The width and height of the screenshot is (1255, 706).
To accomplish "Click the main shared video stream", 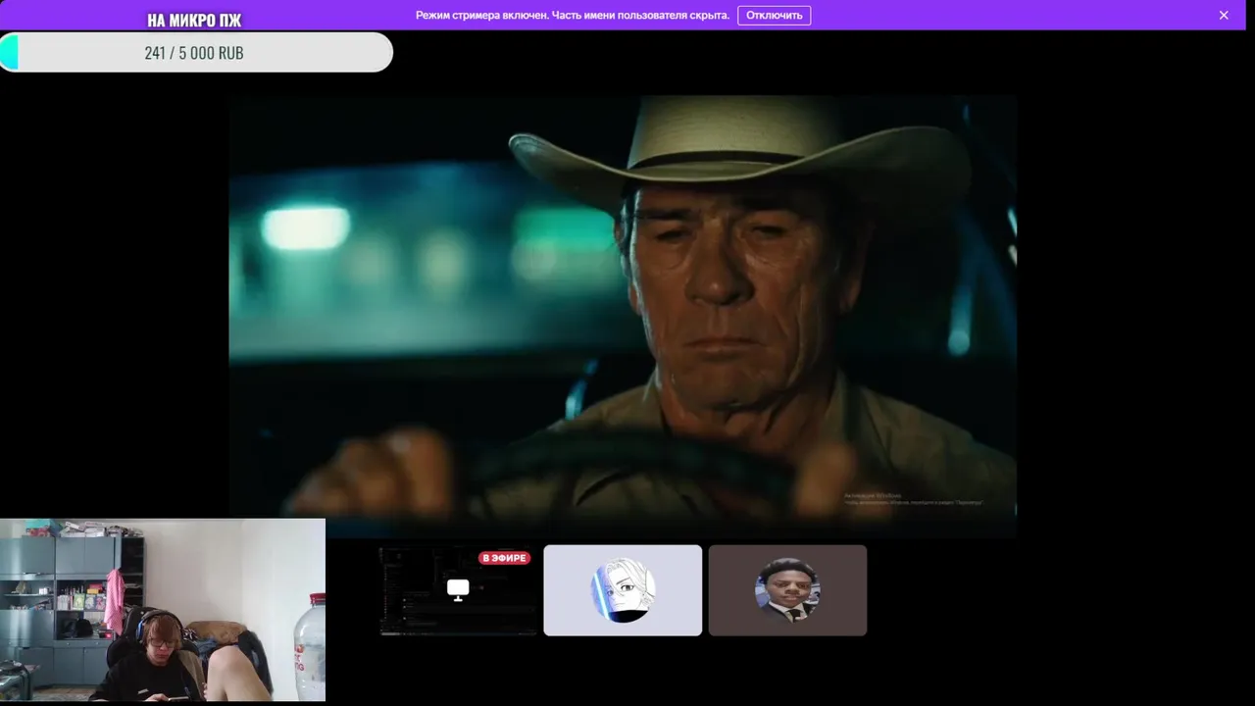I will [x=623, y=316].
